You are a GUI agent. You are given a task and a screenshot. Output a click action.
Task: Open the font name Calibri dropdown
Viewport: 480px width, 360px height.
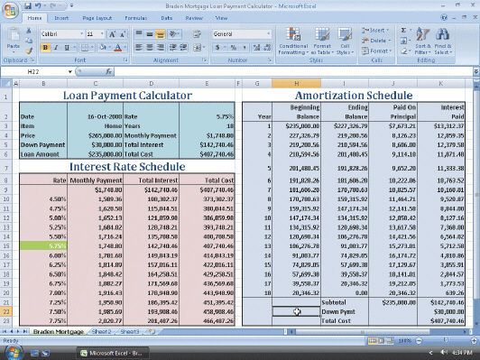tap(82, 34)
